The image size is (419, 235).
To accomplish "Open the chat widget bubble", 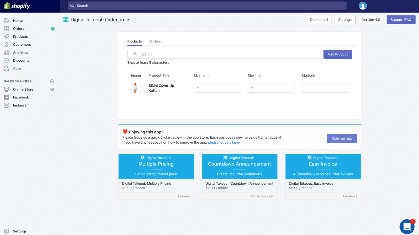I will click(407, 226).
